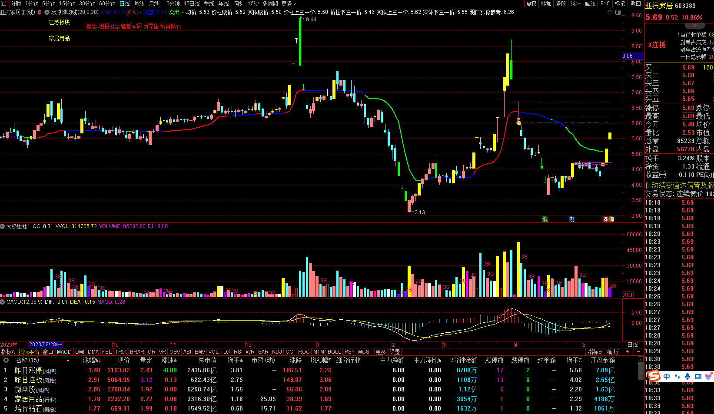Select the RSI indicator tab

click(238, 352)
